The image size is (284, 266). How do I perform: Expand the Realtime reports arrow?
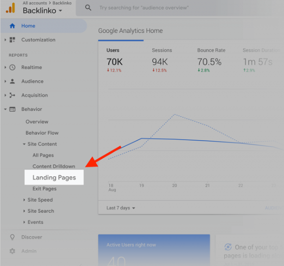pyautogui.click(x=5, y=67)
